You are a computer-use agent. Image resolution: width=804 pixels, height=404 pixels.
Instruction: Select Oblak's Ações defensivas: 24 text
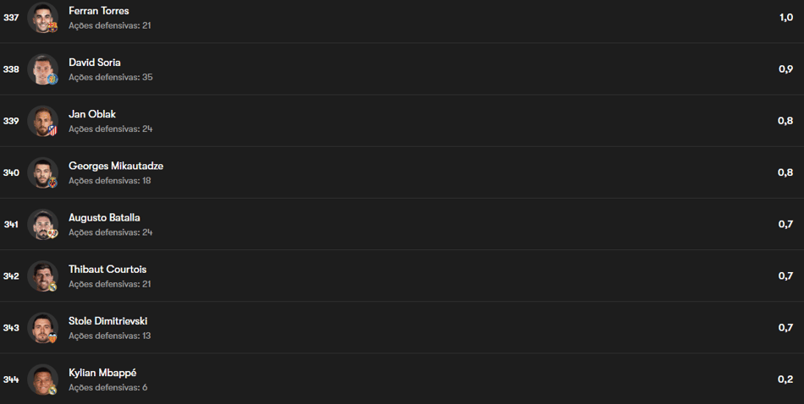[x=111, y=129]
